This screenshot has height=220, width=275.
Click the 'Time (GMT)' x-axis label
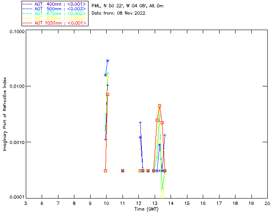coord(147,208)
